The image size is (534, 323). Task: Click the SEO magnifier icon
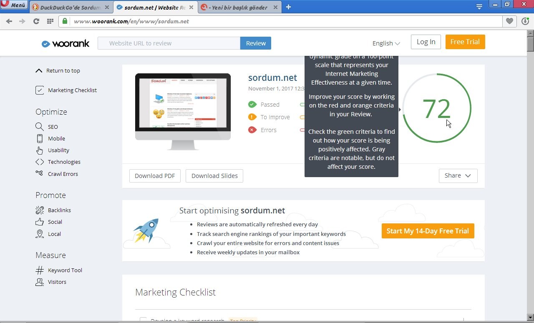(x=40, y=127)
